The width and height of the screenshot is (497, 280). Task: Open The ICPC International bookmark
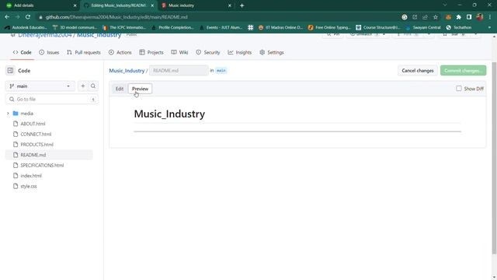124,28
